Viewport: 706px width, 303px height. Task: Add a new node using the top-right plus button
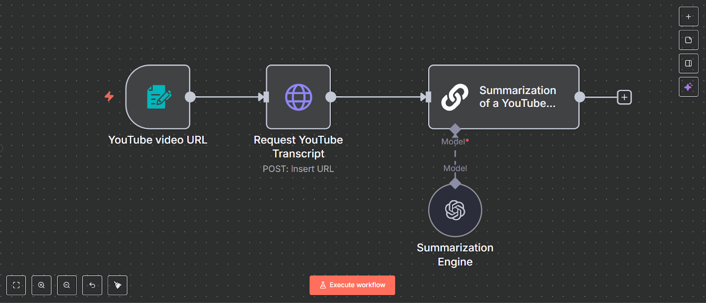click(x=688, y=17)
